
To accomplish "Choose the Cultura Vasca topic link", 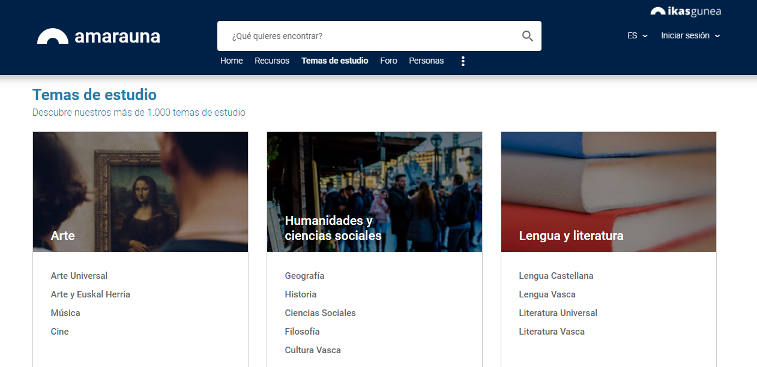I will (x=313, y=350).
